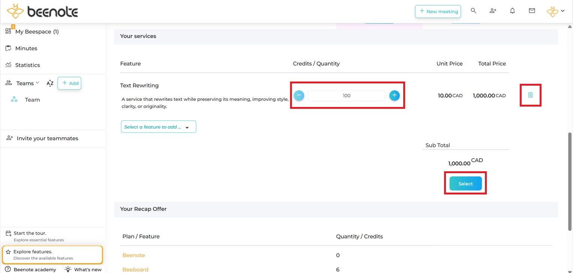Open the notifications bell
This screenshot has height=273, width=573.
pos(512,11)
